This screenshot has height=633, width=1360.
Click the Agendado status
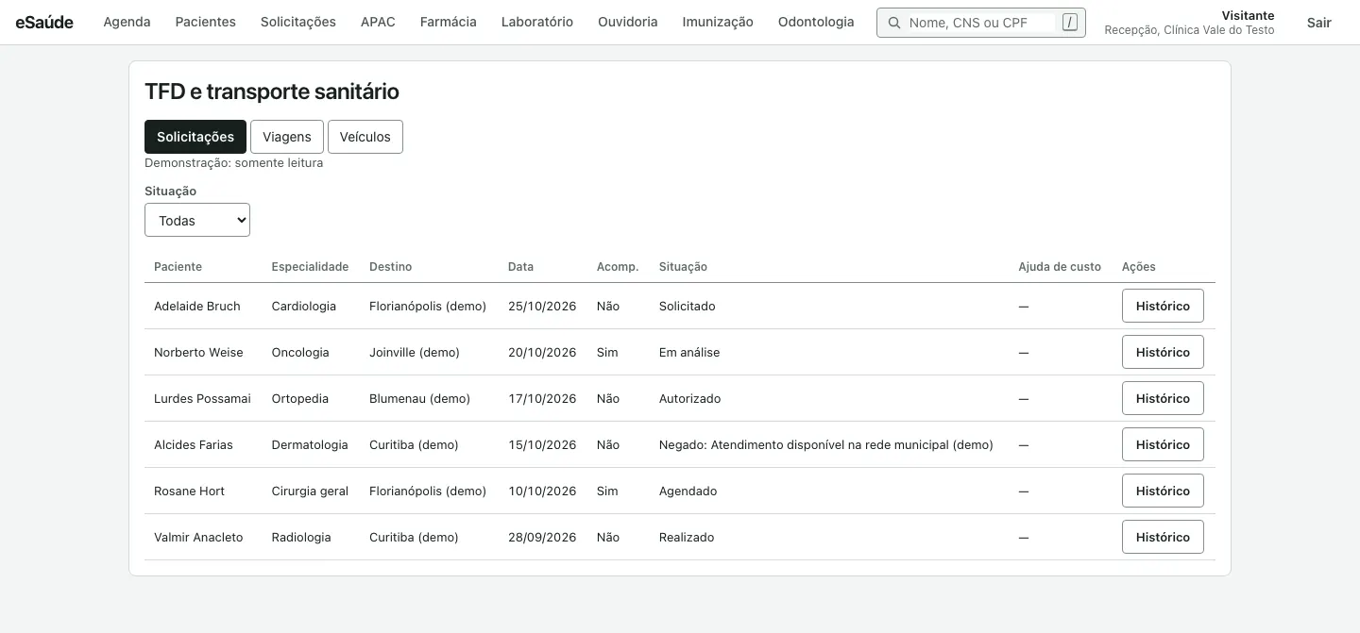point(688,491)
